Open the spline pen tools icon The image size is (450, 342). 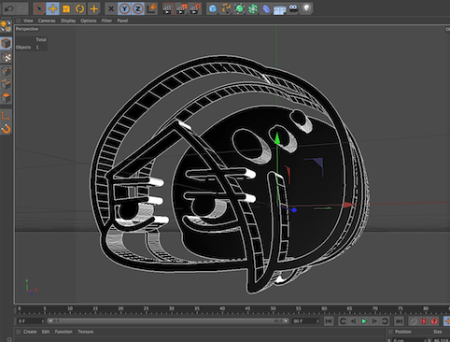pyautogui.click(x=226, y=8)
